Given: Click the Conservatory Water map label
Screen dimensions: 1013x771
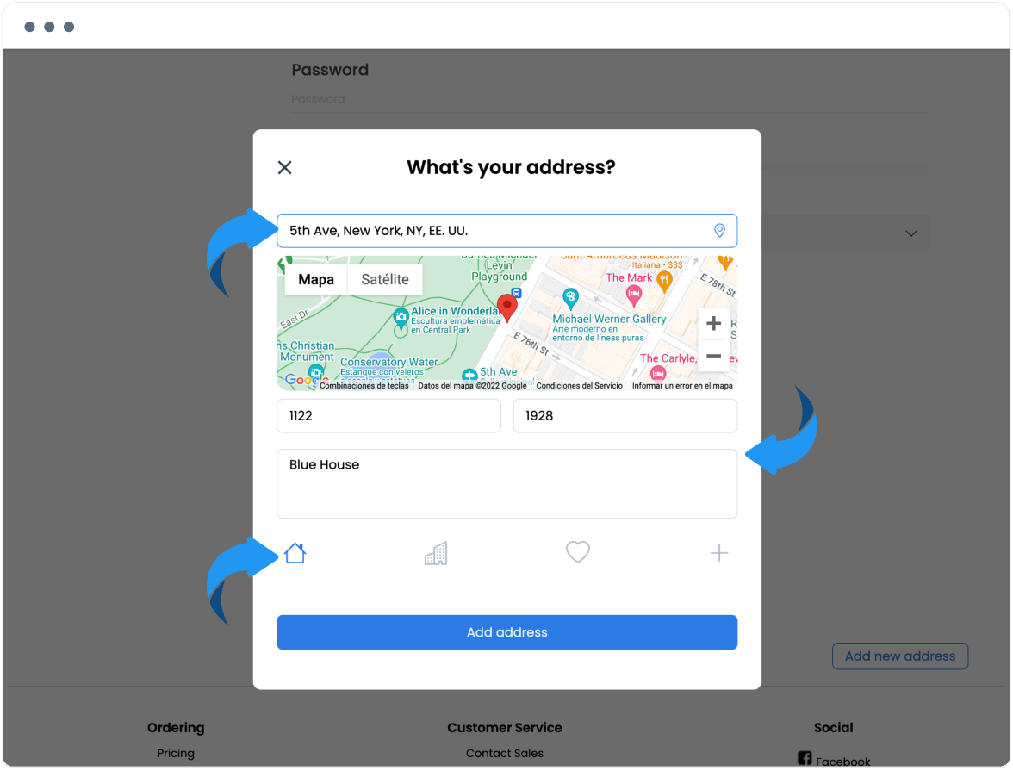Looking at the screenshot, I should 389,362.
